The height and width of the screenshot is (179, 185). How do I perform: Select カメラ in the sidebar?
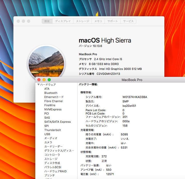coord(48,142)
